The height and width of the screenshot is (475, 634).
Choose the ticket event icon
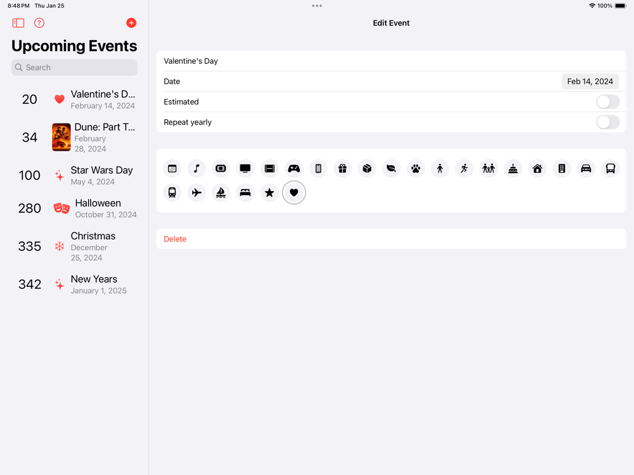pyautogui.click(x=221, y=168)
